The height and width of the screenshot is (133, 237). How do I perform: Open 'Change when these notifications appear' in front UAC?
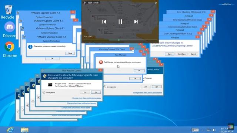(x=87, y=98)
